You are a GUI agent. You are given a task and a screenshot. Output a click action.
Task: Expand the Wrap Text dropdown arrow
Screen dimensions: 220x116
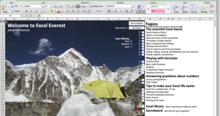103,6
